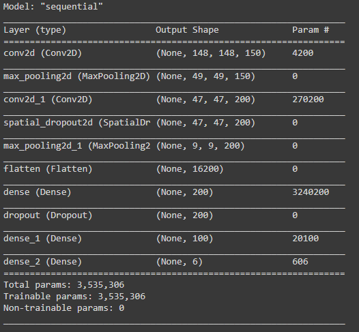The height and width of the screenshot is (332, 359).
Task: Select dropout (Dropout) layer name
Action: [x=48, y=215]
